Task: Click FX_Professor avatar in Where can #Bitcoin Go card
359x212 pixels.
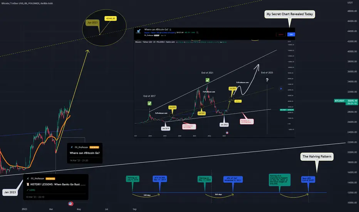Action: point(72,147)
